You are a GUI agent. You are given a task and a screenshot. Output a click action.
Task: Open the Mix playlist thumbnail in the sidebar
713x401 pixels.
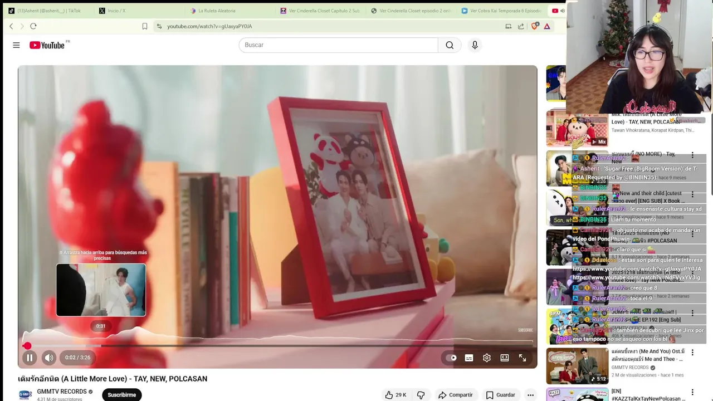[x=577, y=128]
